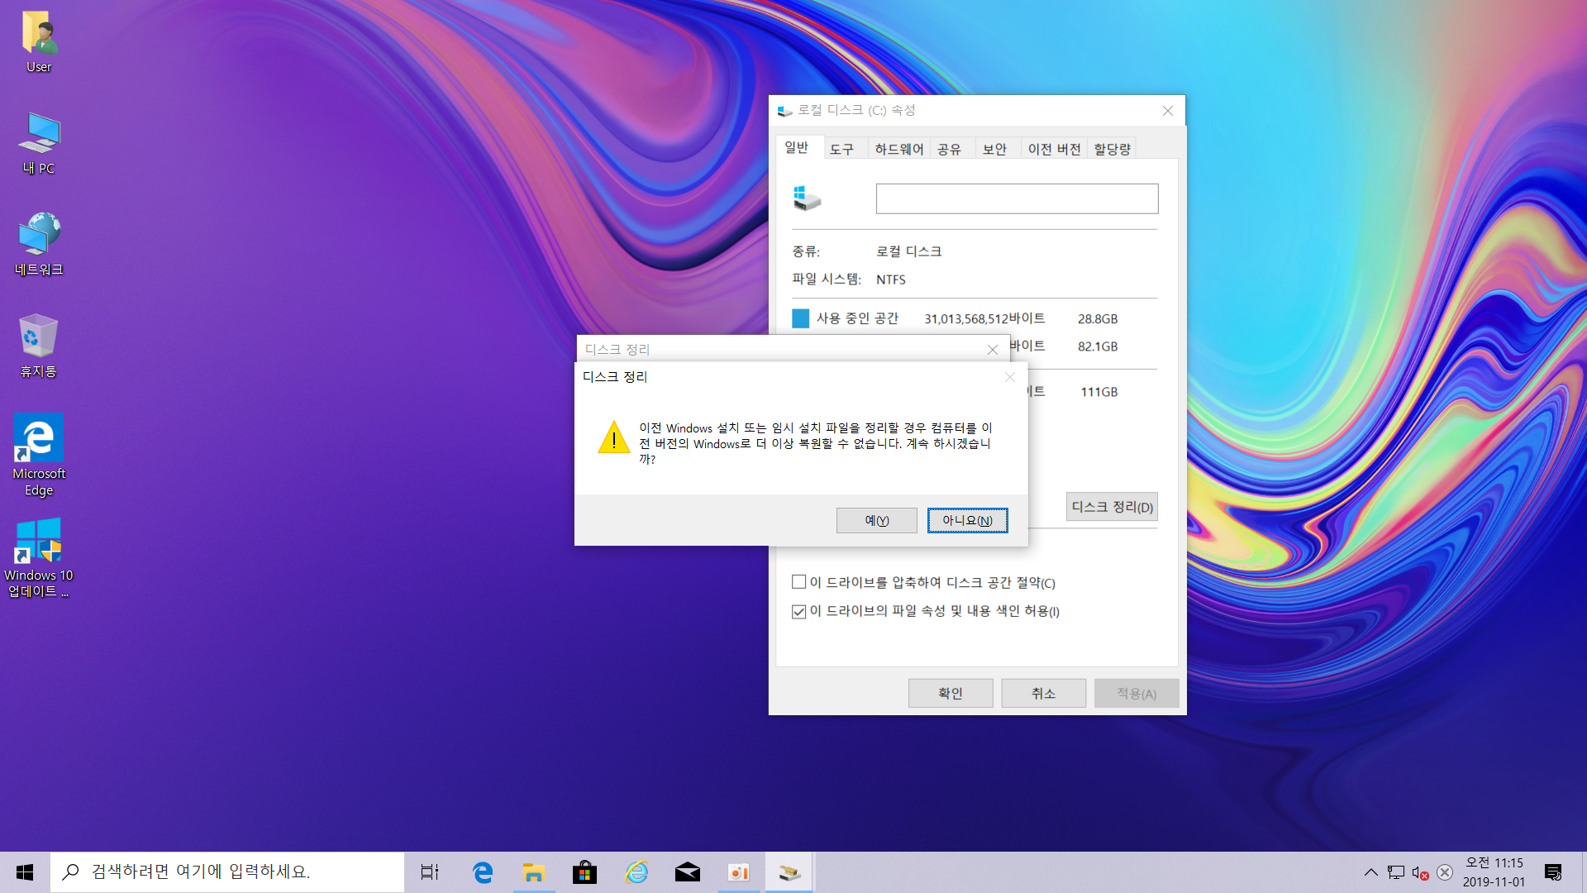
Task: Click Internet Explorer in the taskbar
Action: [x=636, y=872]
